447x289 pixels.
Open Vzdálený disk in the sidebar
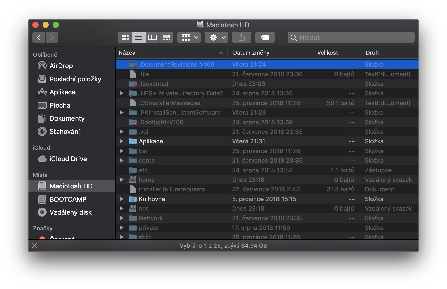pyautogui.click(x=72, y=212)
